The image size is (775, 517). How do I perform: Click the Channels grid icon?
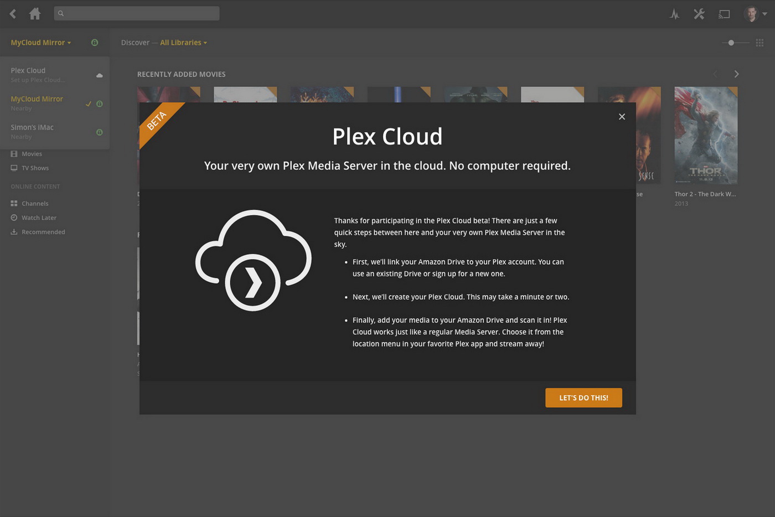pyautogui.click(x=14, y=204)
